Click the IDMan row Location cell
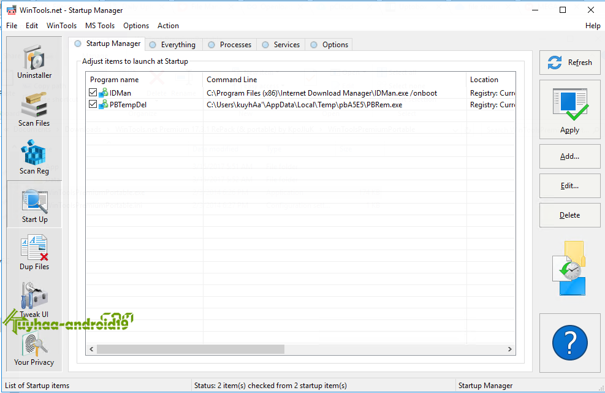The width and height of the screenshot is (605, 393). pos(492,93)
